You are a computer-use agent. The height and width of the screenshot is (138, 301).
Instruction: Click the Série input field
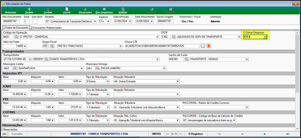pyautogui.click(x=27, y=21)
